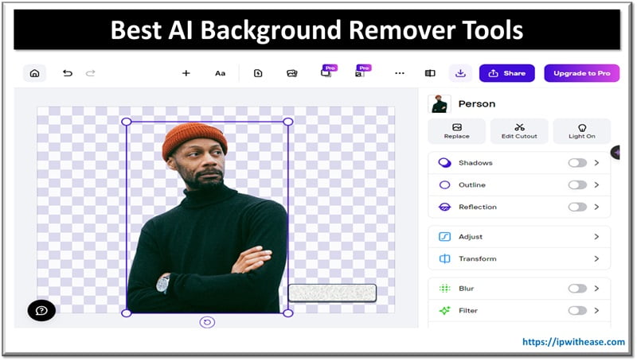
Task: Click the image background icon in toolbar
Action: pyautogui.click(x=292, y=73)
